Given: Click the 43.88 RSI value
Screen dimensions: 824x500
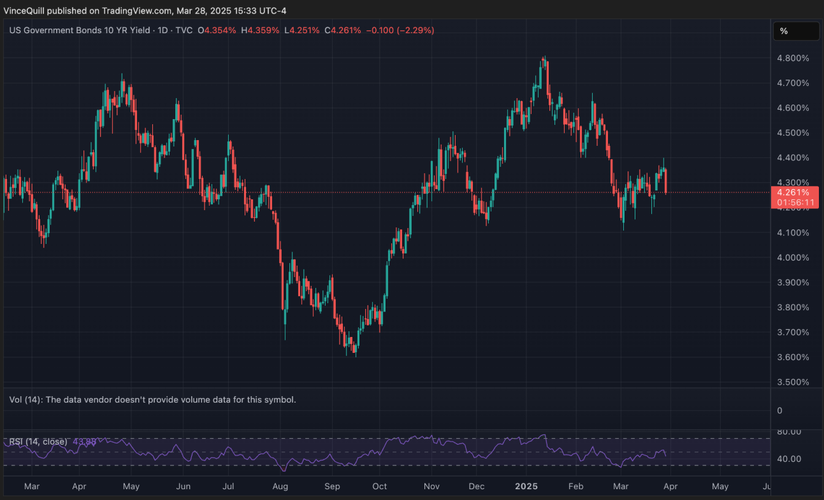Looking at the screenshot, I should (x=85, y=441).
